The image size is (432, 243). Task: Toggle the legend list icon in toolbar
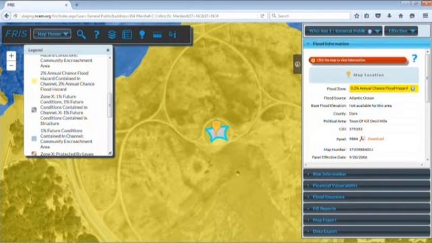127,34
